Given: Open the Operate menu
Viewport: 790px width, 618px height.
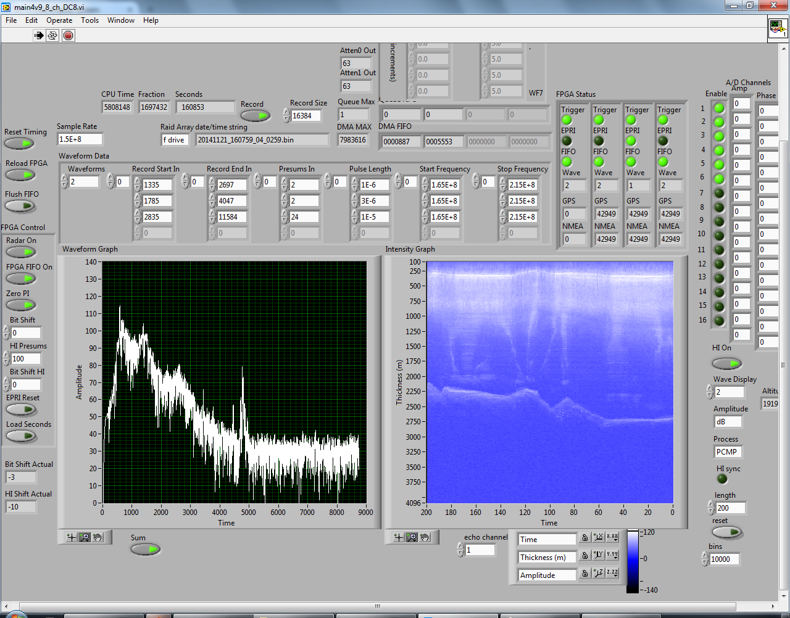Looking at the screenshot, I should click(x=59, y=20).
